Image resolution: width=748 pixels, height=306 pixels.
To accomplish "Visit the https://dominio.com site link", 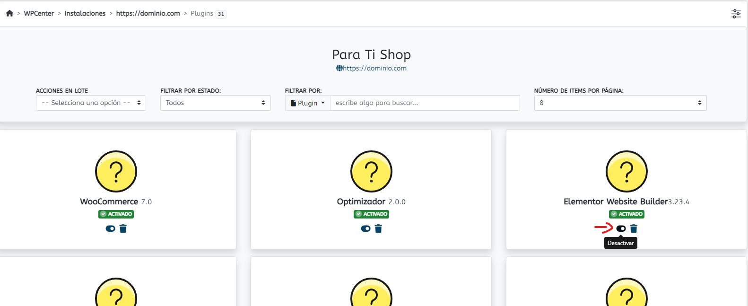I will (374, 68).
